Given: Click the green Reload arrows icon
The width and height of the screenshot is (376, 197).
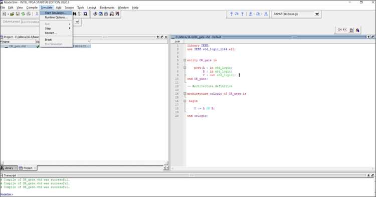Looking at the screenshot, I should 23,14.
